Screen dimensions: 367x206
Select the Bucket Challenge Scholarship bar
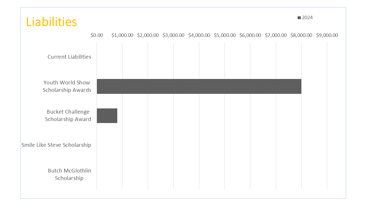point(107,116)
